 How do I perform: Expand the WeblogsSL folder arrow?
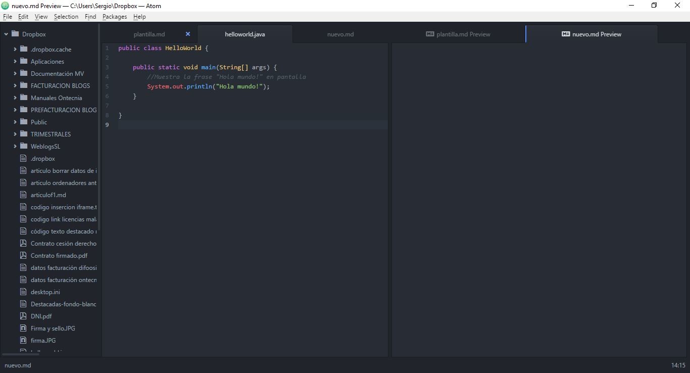(x=15, y=146)
